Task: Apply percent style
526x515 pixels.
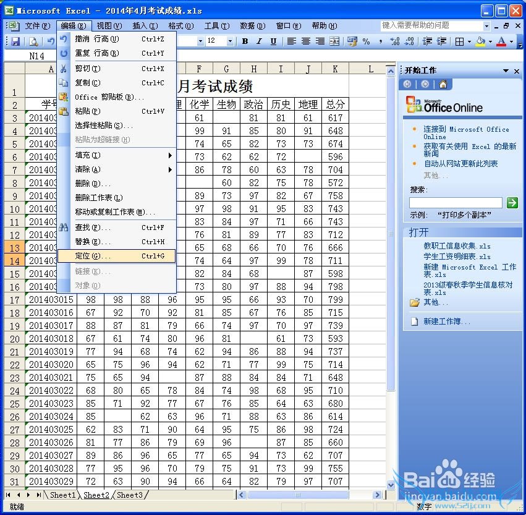Action: [x=367, y=41]
